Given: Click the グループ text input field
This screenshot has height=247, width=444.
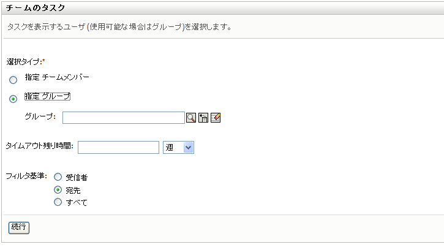Looking at the screenshot, I should click(x=123, y=118).
